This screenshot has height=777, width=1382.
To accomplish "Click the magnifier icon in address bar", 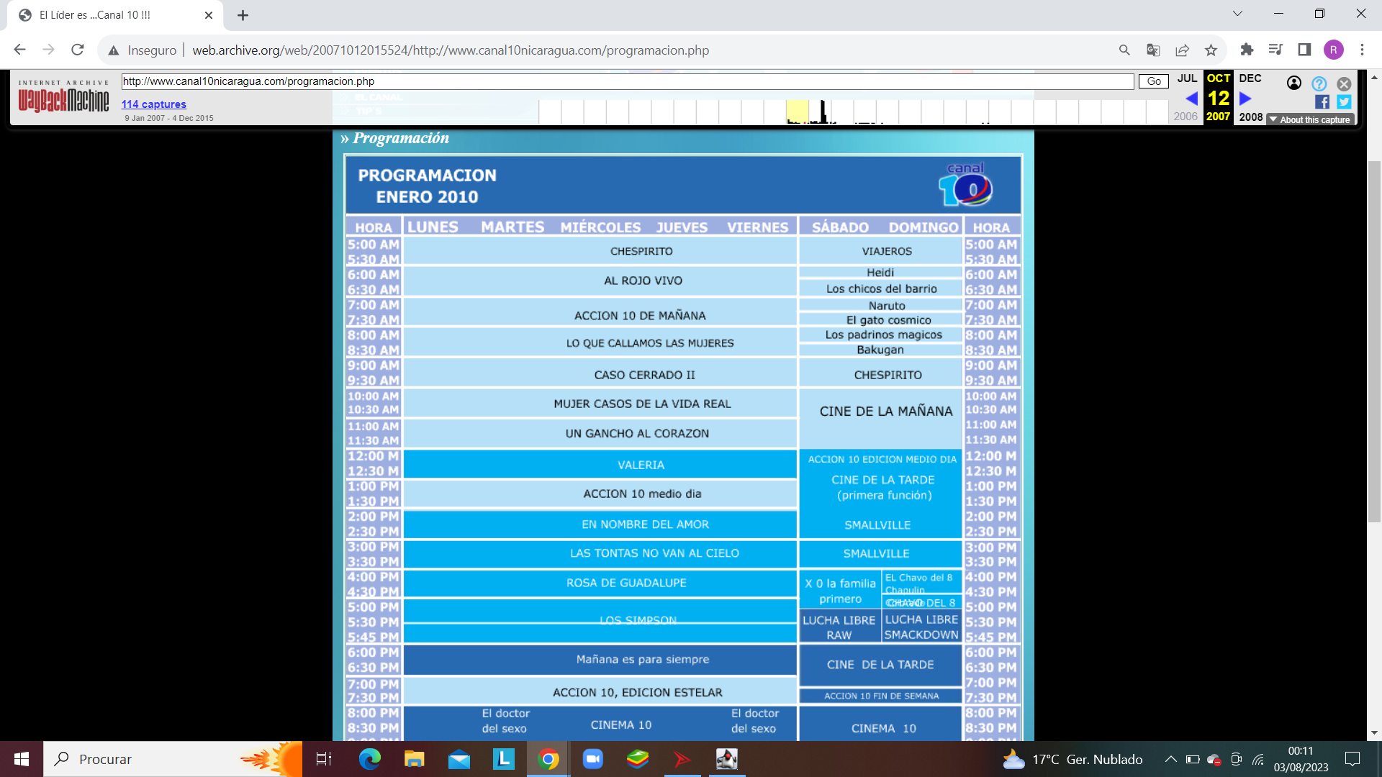I will tap(1124, 50).
